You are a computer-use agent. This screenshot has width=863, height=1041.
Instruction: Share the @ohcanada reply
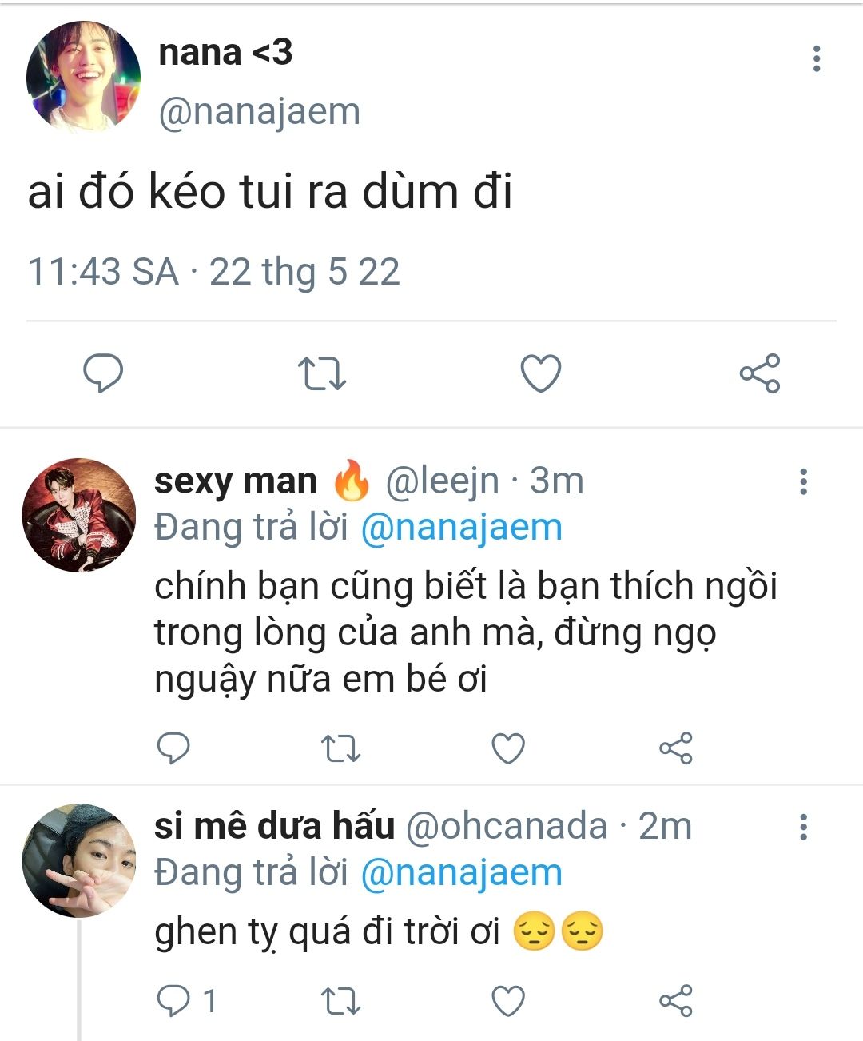(x=675, y=1001)
